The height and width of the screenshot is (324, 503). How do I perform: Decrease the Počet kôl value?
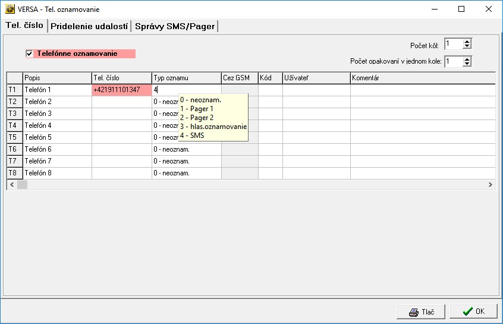click(467, 46)
